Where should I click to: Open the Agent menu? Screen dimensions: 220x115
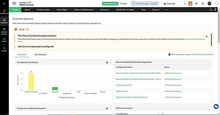pos(27,10)
